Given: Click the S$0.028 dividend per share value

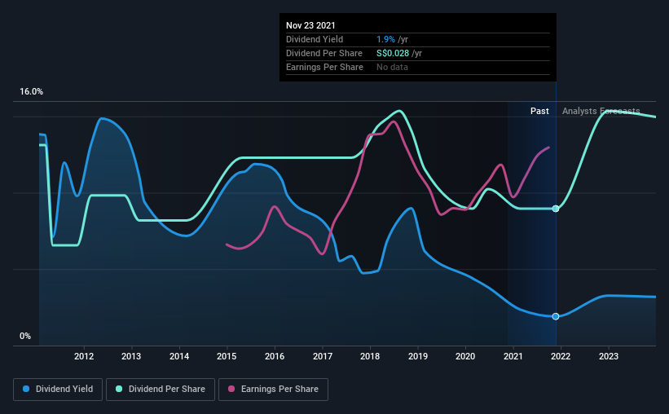Looking at the screenshot, I should 393,53.
